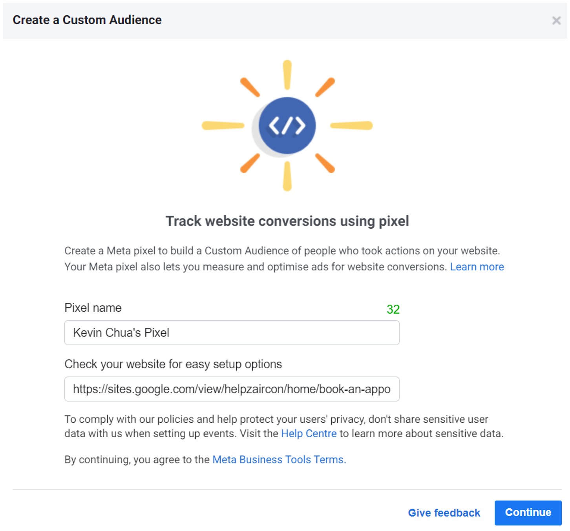Click the bottom yellow ray below the pixel icon
This screenshot has height=531, width=570.
[x=287, y=176]
